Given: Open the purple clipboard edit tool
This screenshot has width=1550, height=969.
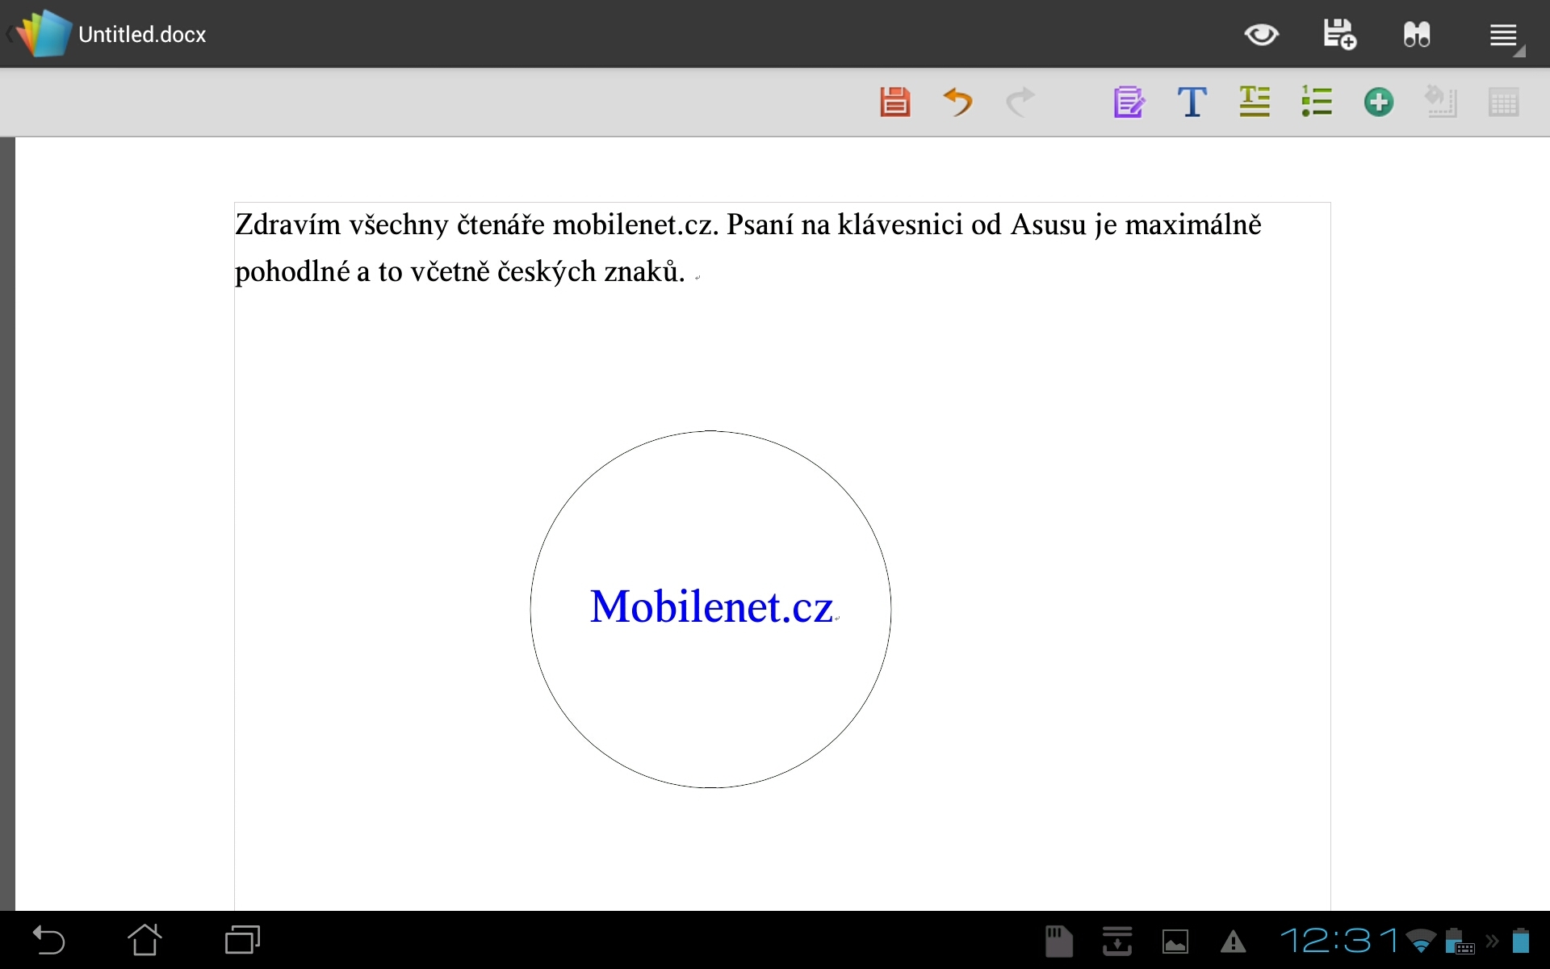Looking at the screenshot, I should [x=1129, y=102].
